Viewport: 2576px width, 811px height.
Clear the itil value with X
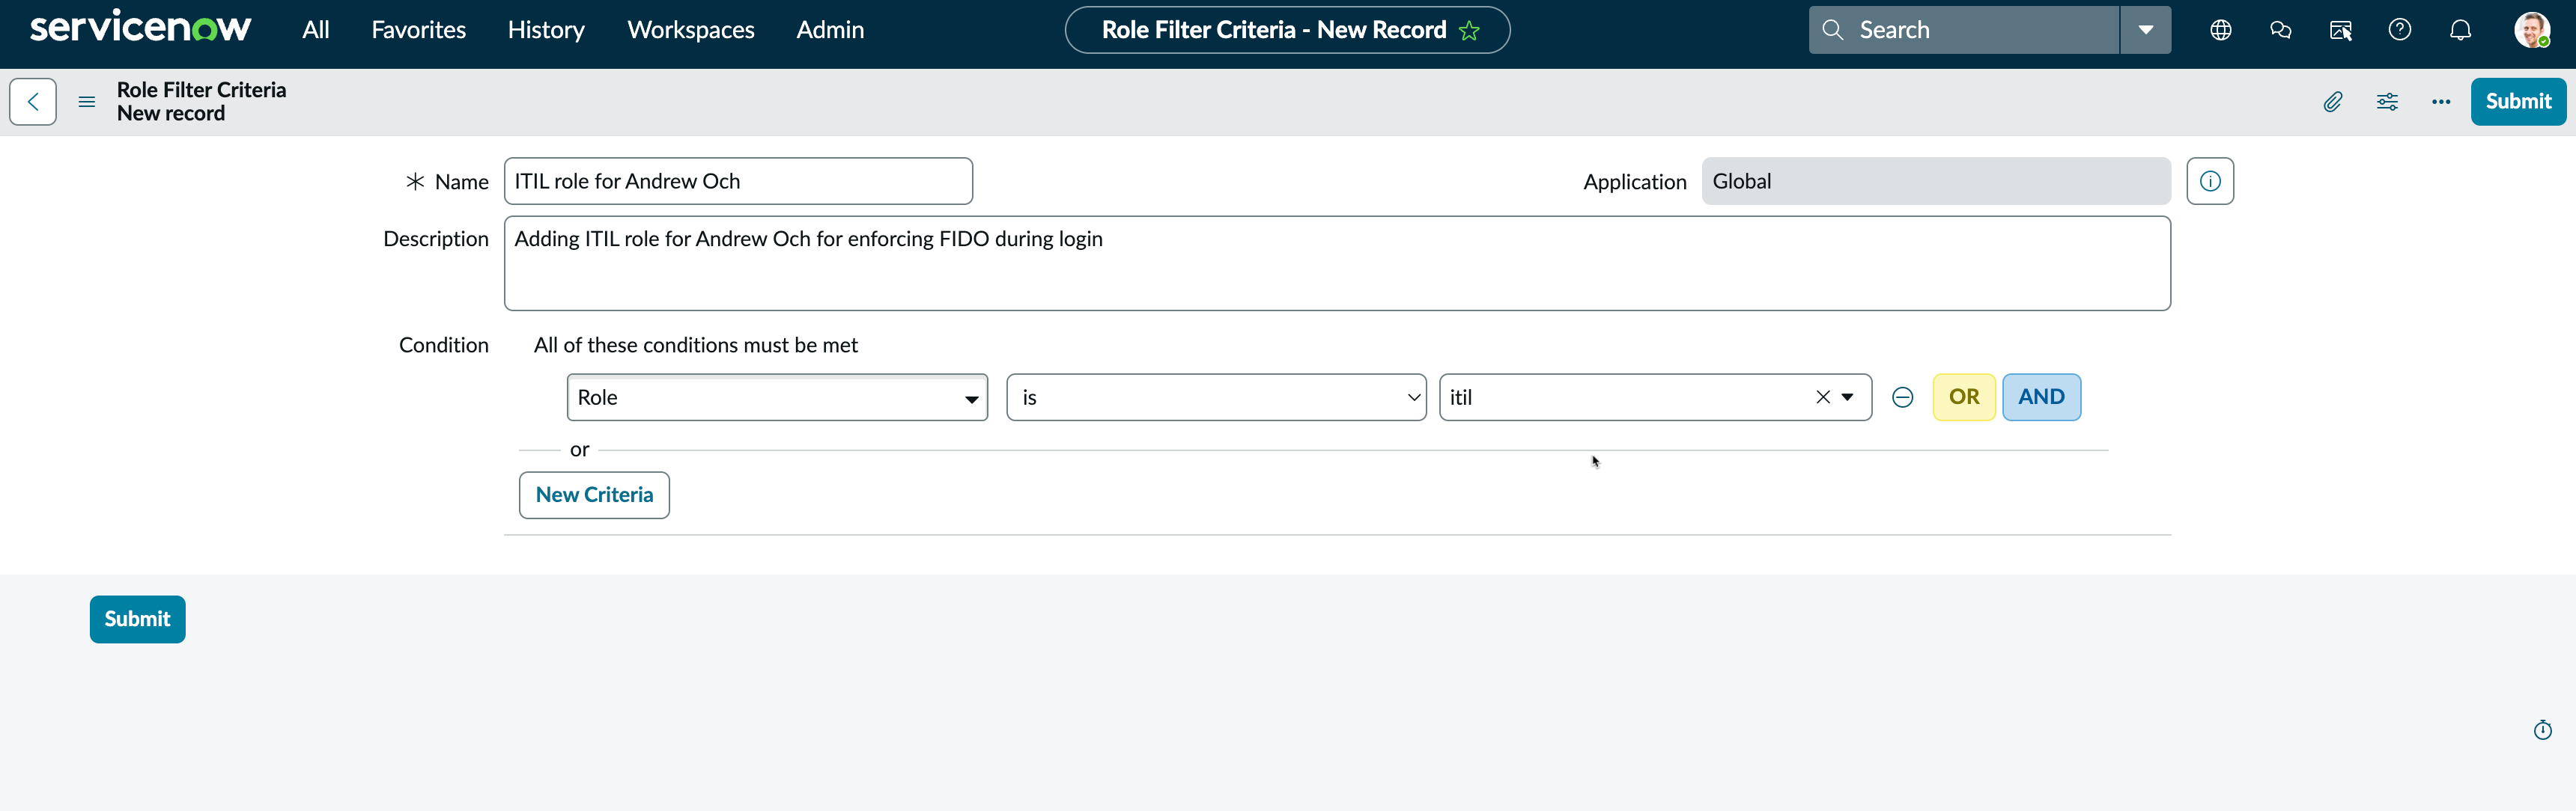(x=1822, y=397)
